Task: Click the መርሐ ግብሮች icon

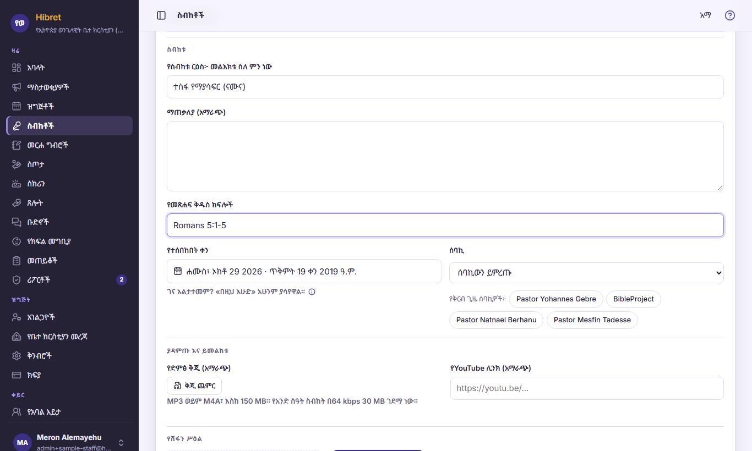Action: pos(17,145)
